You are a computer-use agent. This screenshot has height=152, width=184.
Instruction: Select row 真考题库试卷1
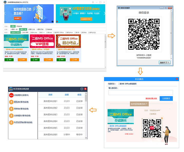pyautogui.click(x=62, y=101)
